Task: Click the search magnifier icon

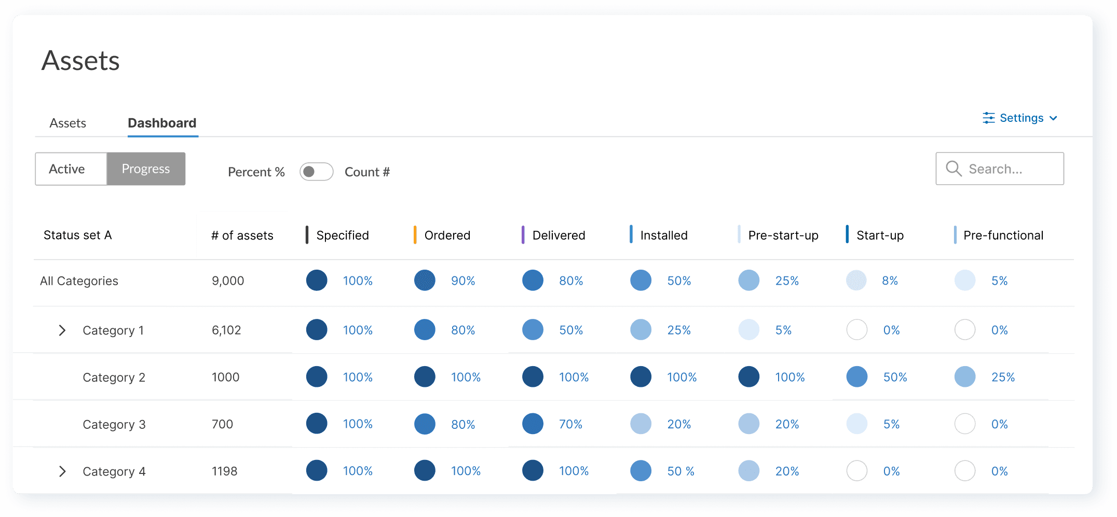Action: (x=953, y=169)
